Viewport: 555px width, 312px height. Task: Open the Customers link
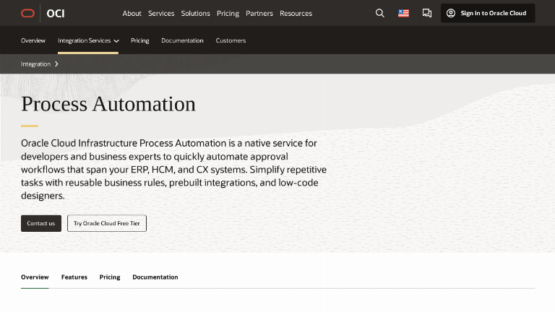point(231,40)
